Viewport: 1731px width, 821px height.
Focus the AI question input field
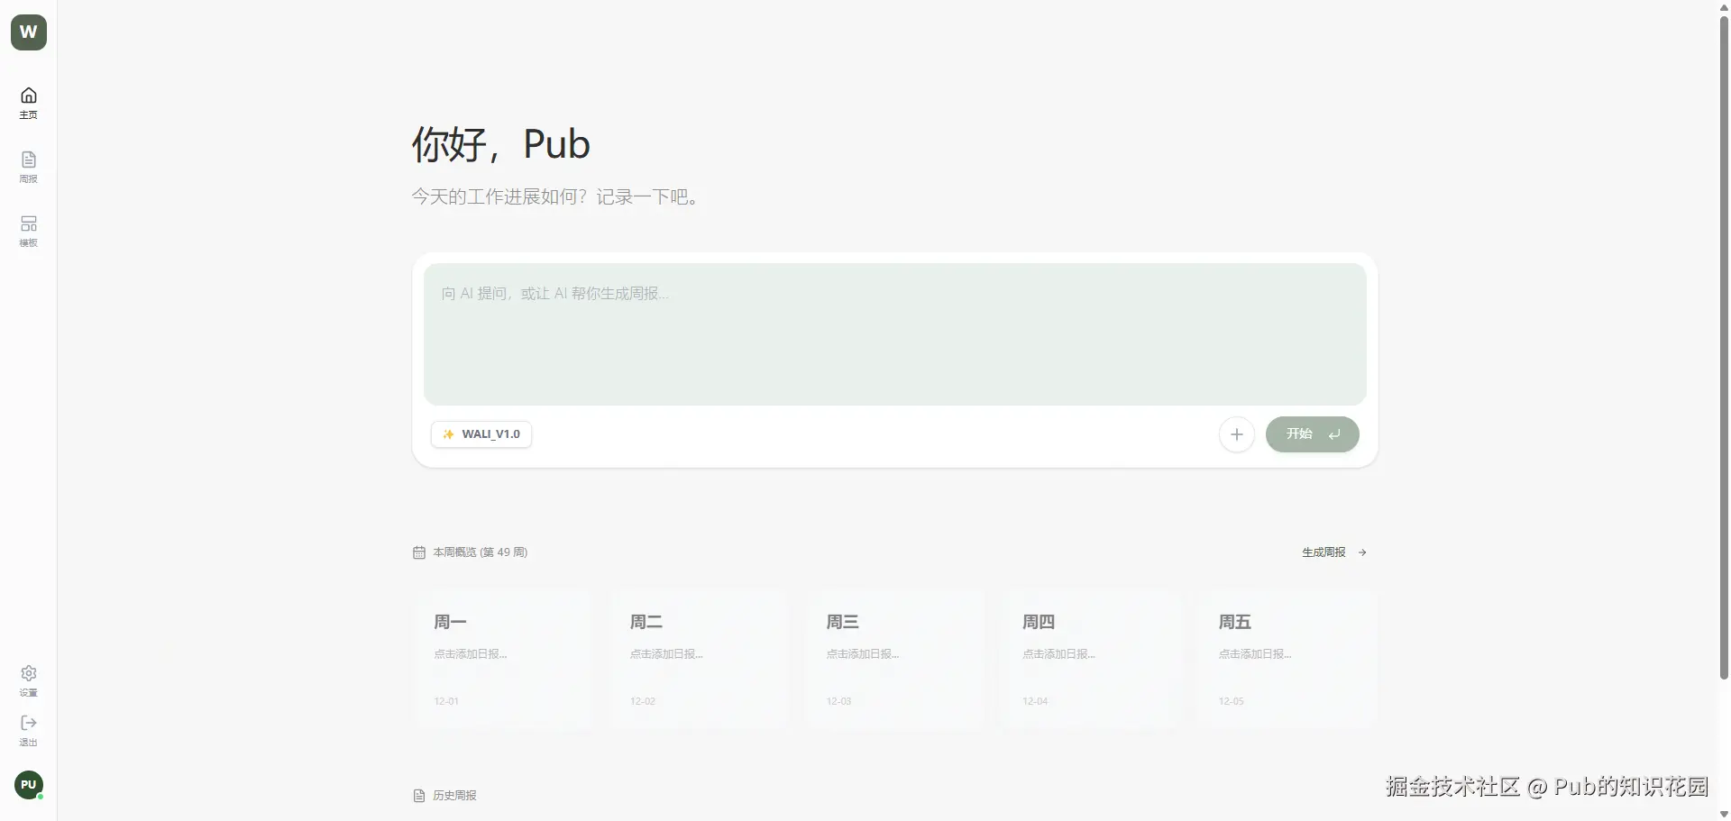(x=894, y=333)
